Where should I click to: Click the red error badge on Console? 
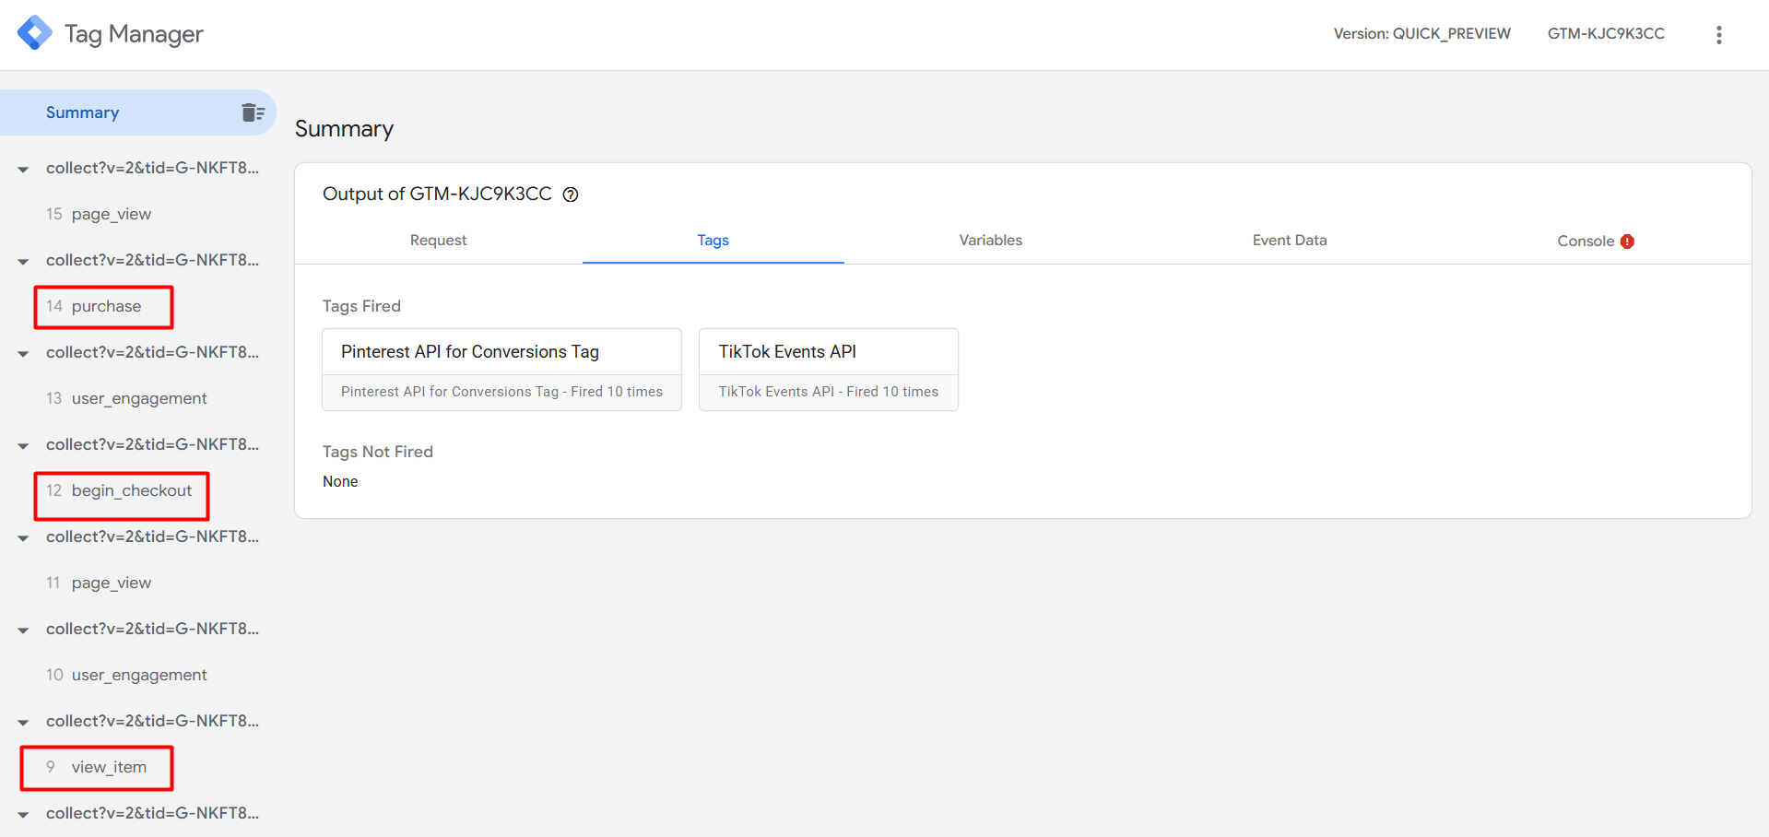(1627, 242)
